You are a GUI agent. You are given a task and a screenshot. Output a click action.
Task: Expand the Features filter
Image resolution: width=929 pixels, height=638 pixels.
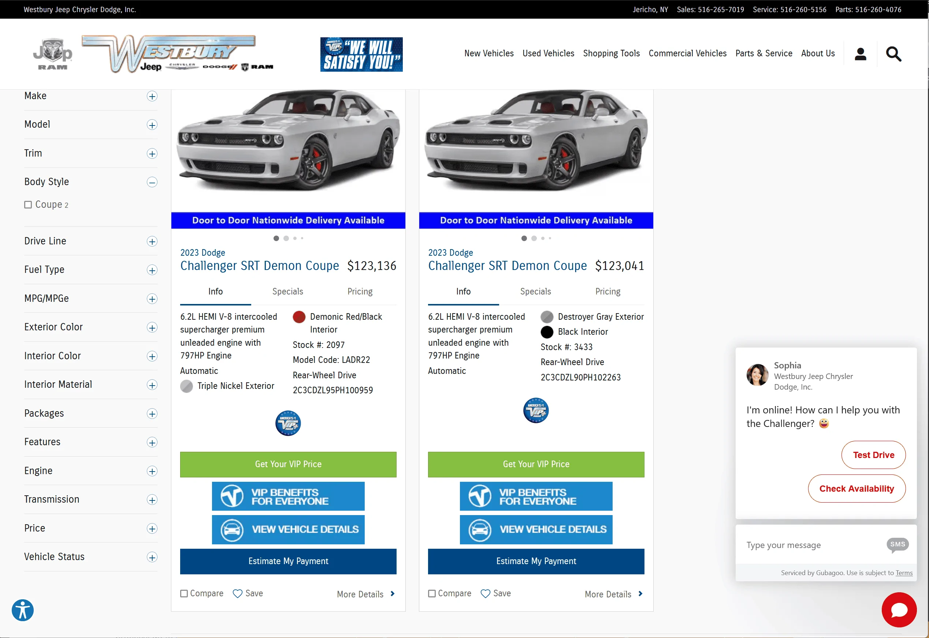[152, 443]
